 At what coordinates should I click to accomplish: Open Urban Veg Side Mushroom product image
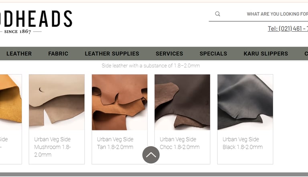click(x=57, y=102)
